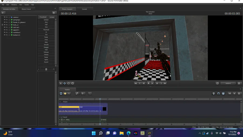Choose the move manipulator tool
Image resolution: width=243 pixels, height=137 pixels.
coord(65,83)
